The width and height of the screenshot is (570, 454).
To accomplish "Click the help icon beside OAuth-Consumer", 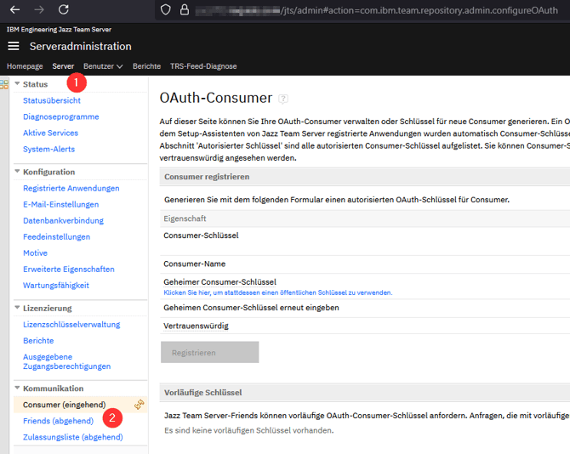I will [283, 99].
